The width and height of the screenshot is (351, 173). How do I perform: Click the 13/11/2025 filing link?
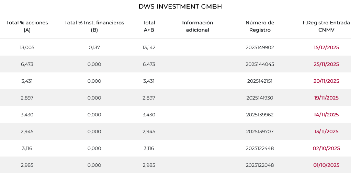326,131
